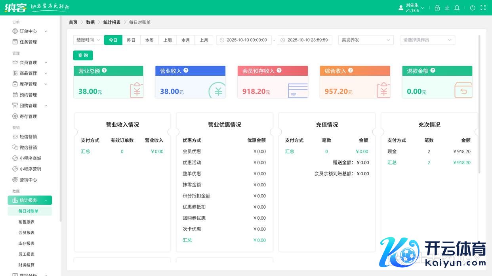
Task: Click the power logout icon
Action: (473, 8)
